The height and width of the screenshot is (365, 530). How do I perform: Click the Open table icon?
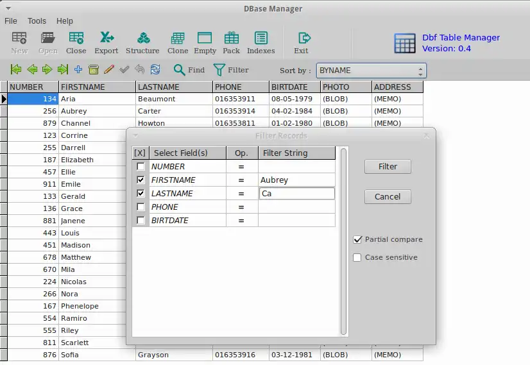point(48,43)
